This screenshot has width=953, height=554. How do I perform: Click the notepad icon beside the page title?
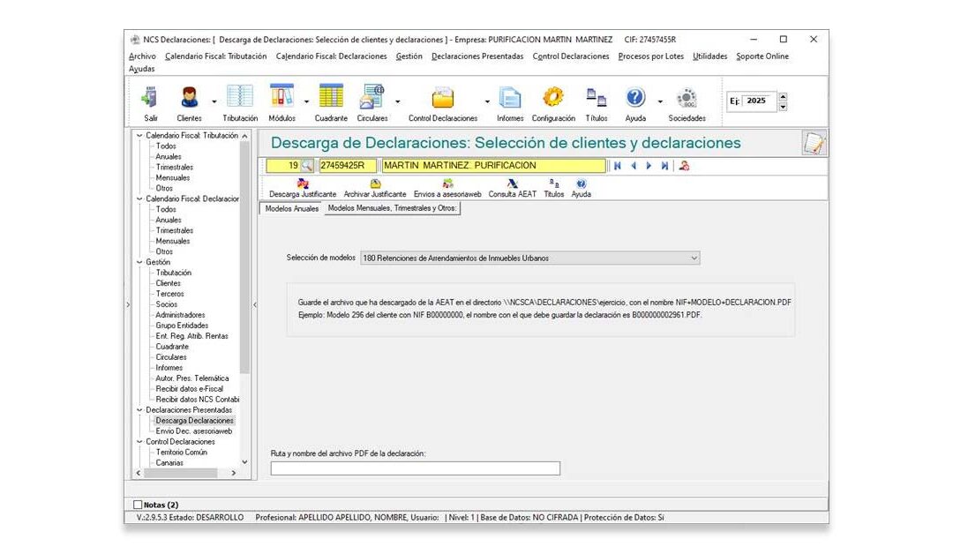(x=814, y=144)
